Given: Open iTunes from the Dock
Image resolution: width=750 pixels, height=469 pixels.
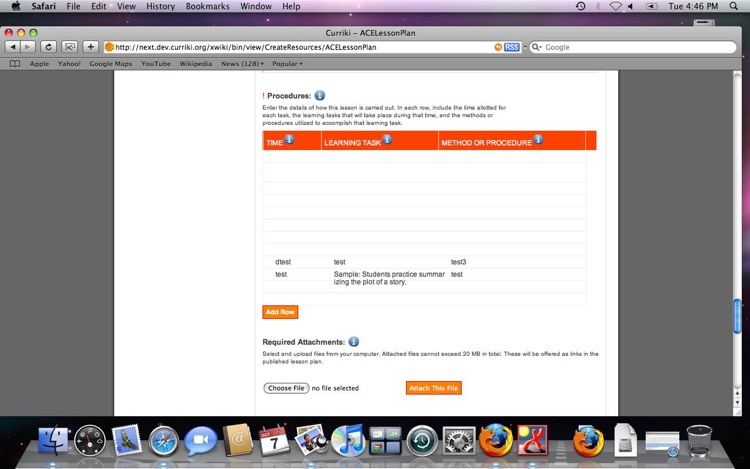Looking at the screenshot, I should (348, 441).
